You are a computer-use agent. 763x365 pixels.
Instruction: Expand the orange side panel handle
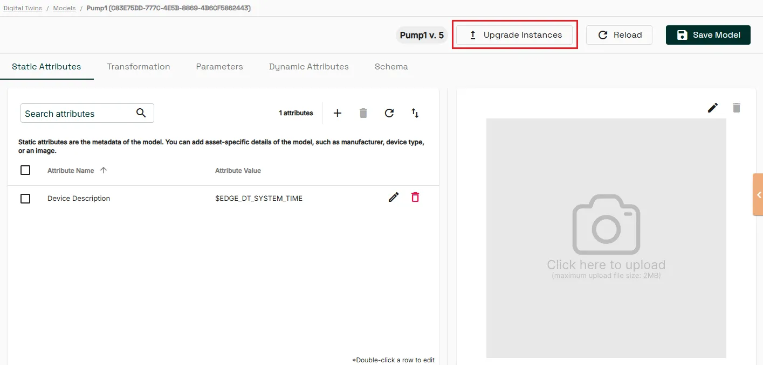pyautogui.click(x=758, y=195)
